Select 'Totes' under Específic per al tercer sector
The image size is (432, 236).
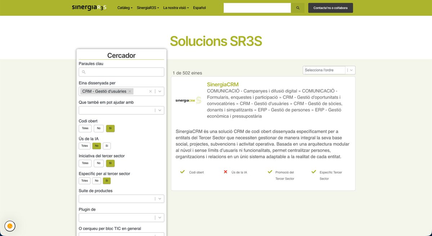click(x=84, y=181)
